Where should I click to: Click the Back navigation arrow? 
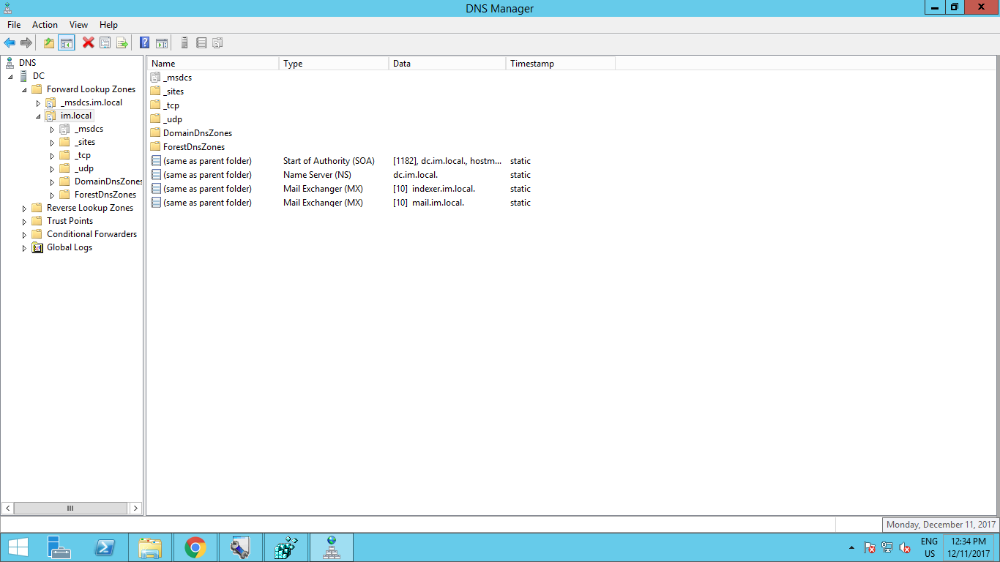click(10, 42)
